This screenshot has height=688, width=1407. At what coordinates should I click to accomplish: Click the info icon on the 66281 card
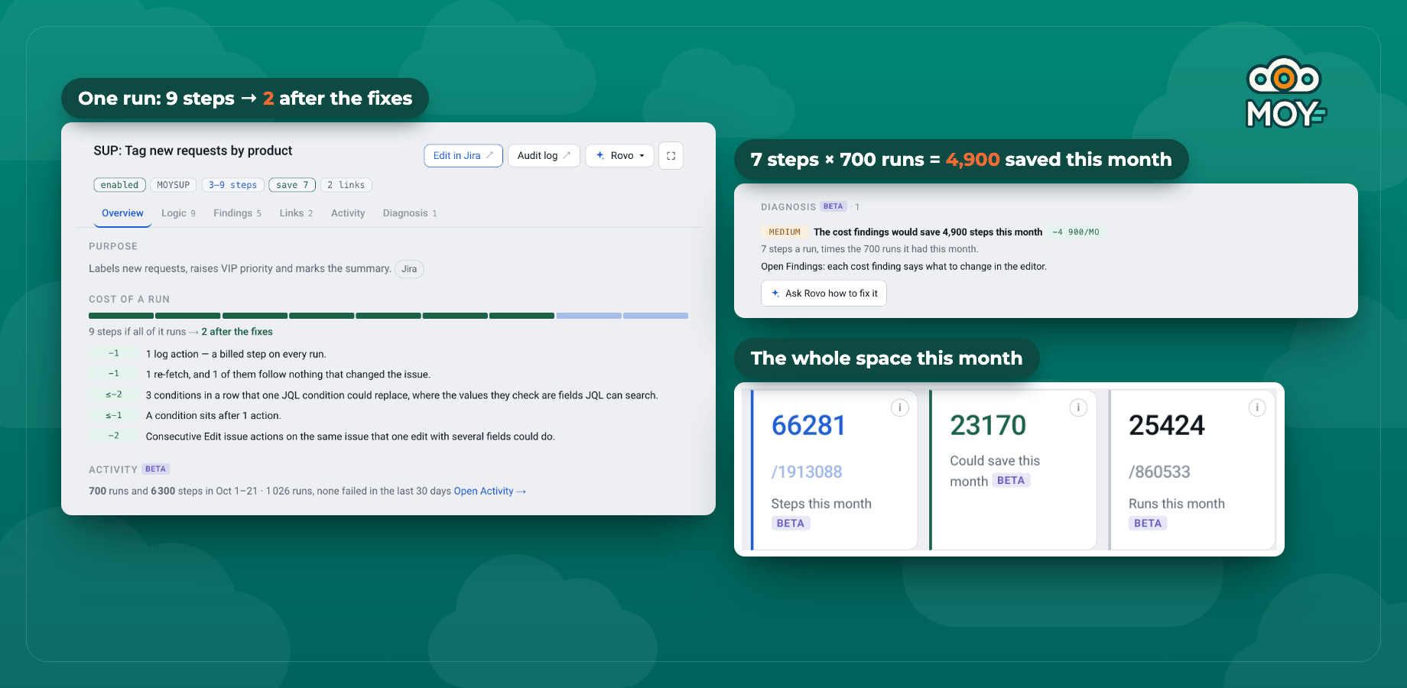(900, 407)
